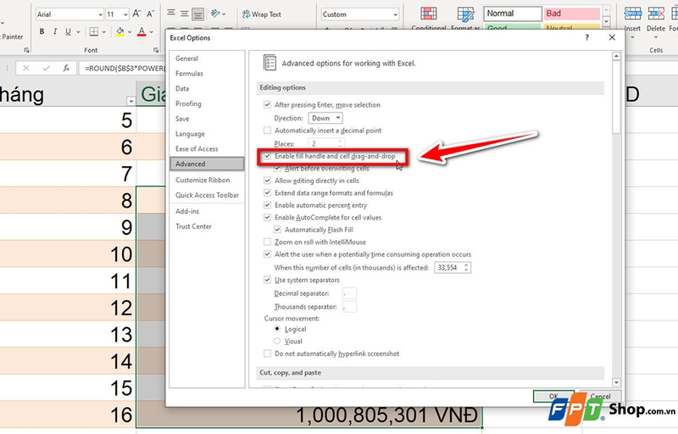Toggle Automatically Flash Fill checkbox
Screen dimensions: 678x434
(x=277, y=230)
